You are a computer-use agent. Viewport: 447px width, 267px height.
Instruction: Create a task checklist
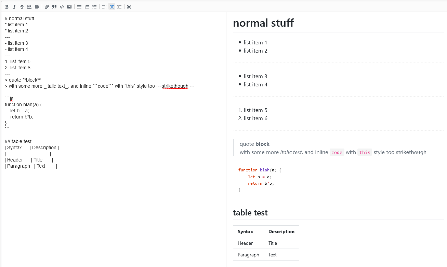pos(94,6)
